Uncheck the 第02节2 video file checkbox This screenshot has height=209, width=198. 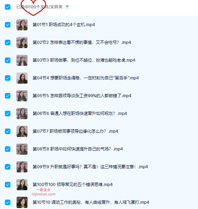[8, 42]
